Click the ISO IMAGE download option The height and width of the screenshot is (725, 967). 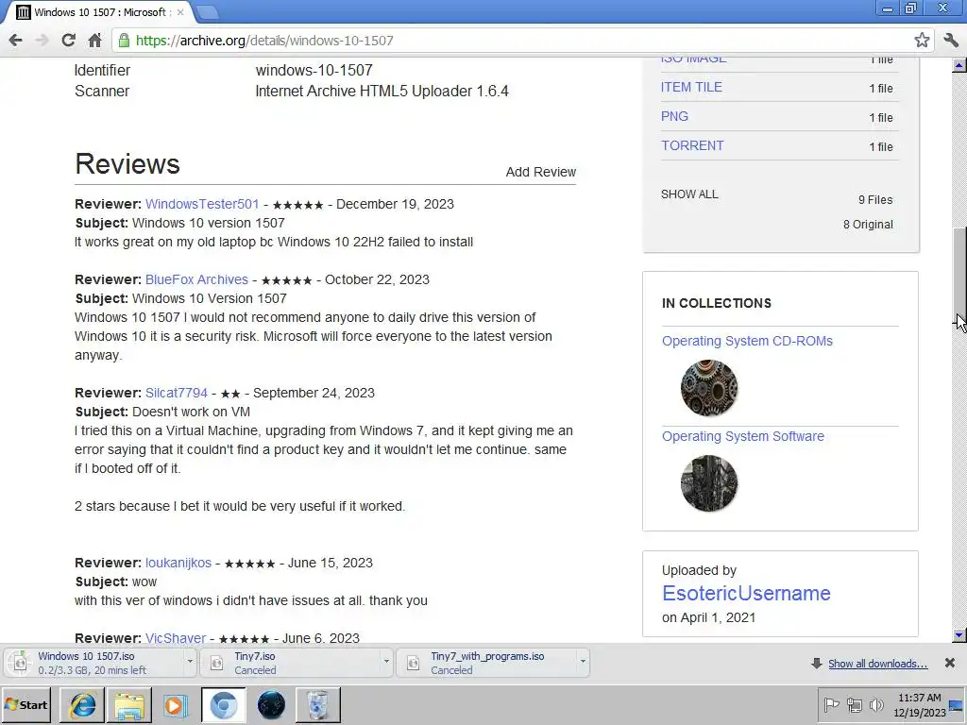coord(693,59)
